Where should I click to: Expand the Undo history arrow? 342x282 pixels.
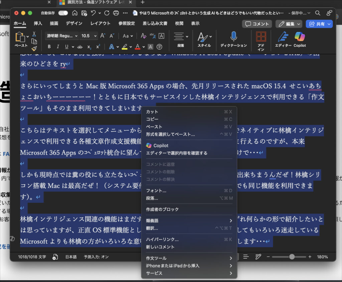[x=100, y=13]
